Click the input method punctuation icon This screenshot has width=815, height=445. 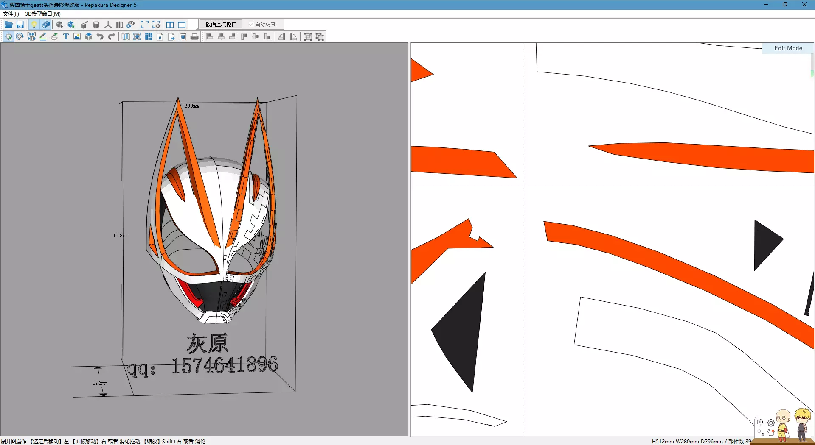click(x=761, y=433)
